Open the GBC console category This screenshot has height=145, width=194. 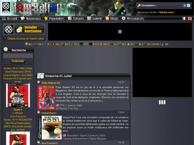coord(56,44)
